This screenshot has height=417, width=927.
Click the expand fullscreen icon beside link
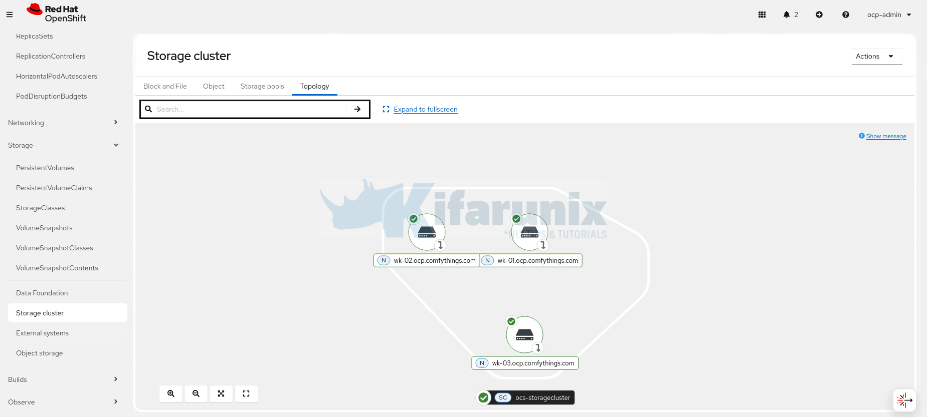coord(386,109)
